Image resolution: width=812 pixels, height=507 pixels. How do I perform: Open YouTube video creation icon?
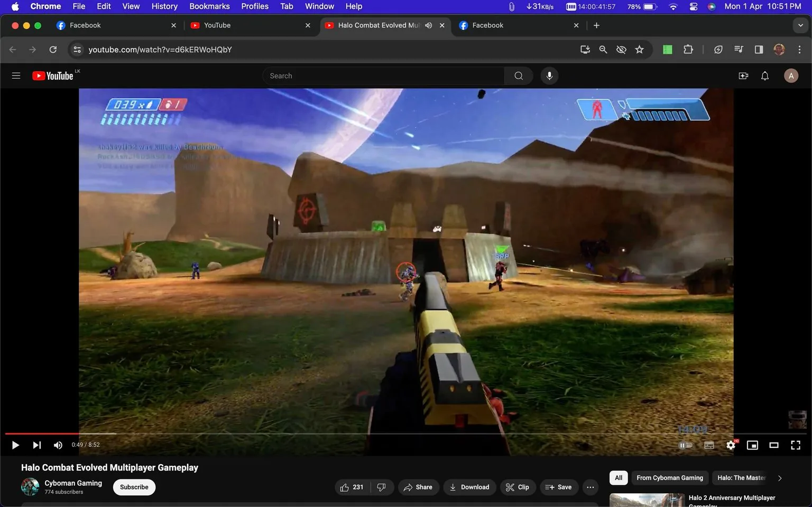743,76
